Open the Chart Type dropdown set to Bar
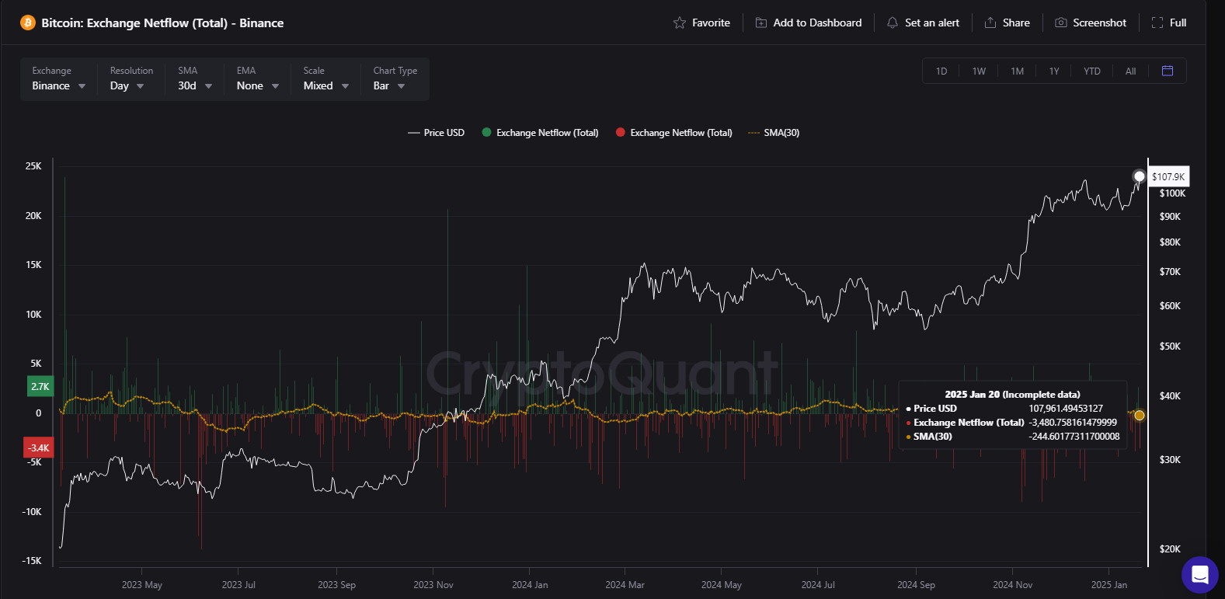Image resolution: width=1225 pixels, height=599 pixels. [x=395, y=78]
